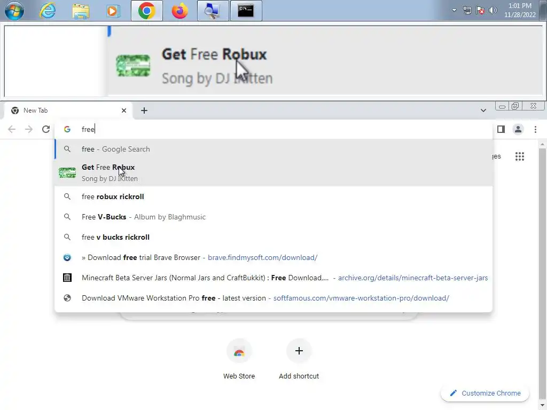This screenshot has width=547, height=410.
Task: Open network tray icon
Action: [x=467, y=11]
